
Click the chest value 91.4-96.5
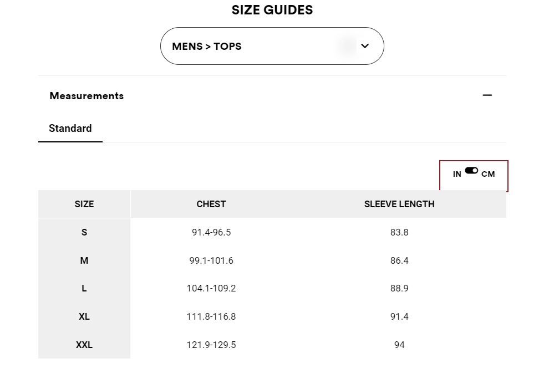pos(211,232)
